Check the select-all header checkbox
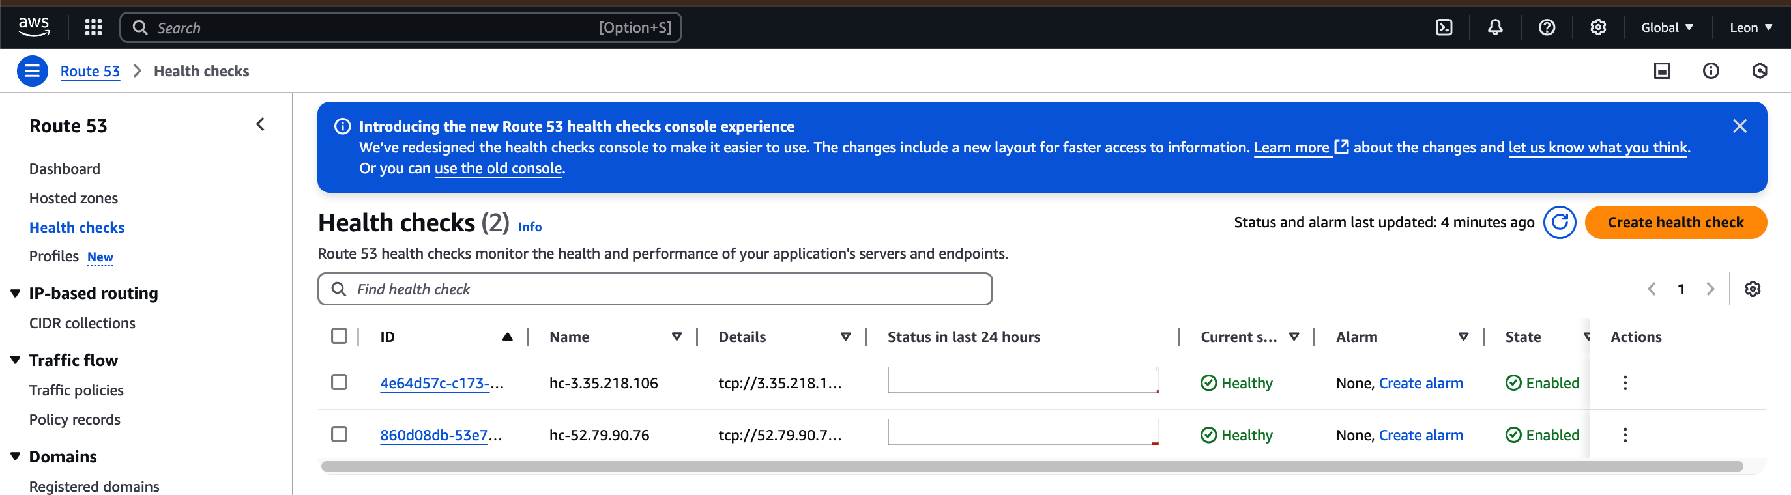Screen dimensions: 1791x495 point(340,337)
